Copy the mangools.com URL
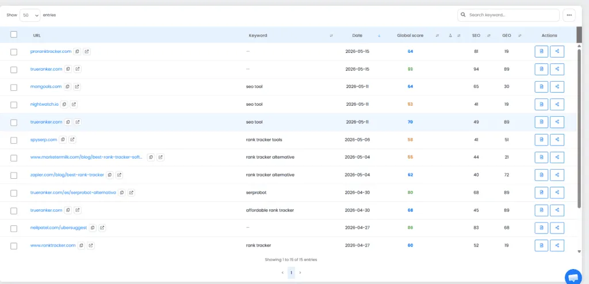The width and height of the screenshot is (589, 284). pos(67,87)
